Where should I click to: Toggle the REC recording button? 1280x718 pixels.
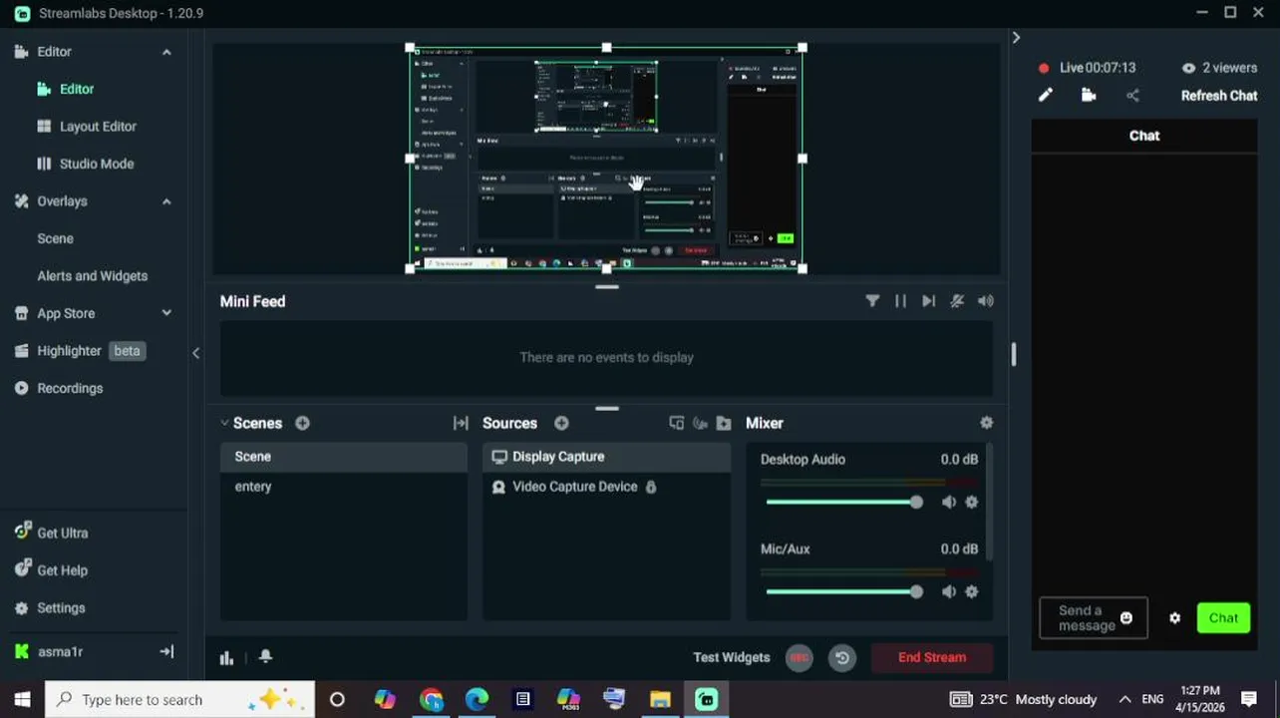pyautogui.click(x=799, y=657)
